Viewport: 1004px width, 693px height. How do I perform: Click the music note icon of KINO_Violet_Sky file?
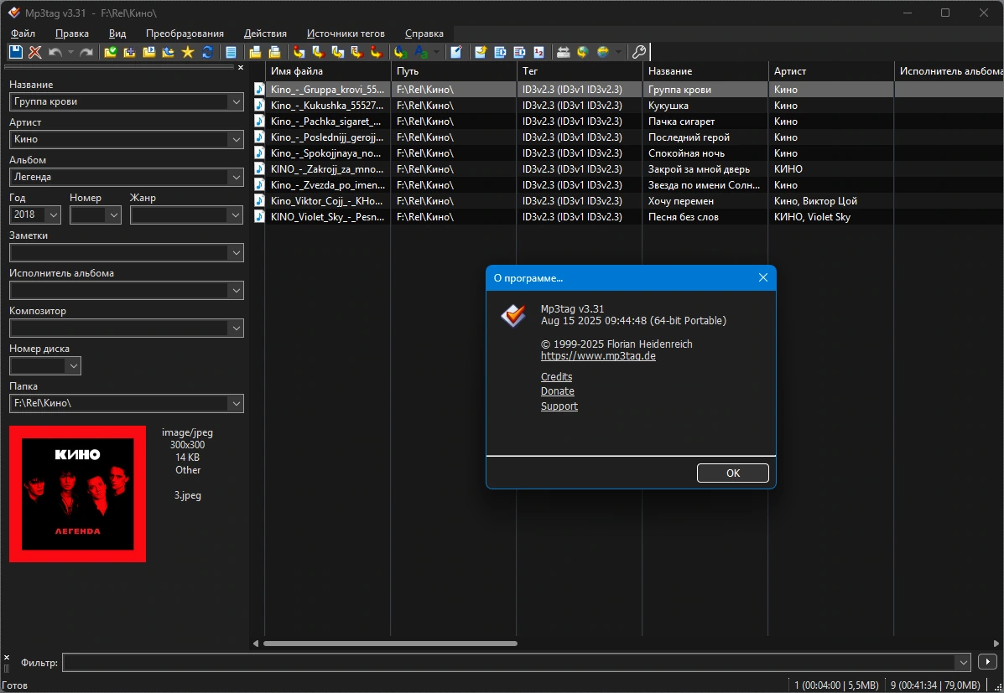tap(259, 216)
